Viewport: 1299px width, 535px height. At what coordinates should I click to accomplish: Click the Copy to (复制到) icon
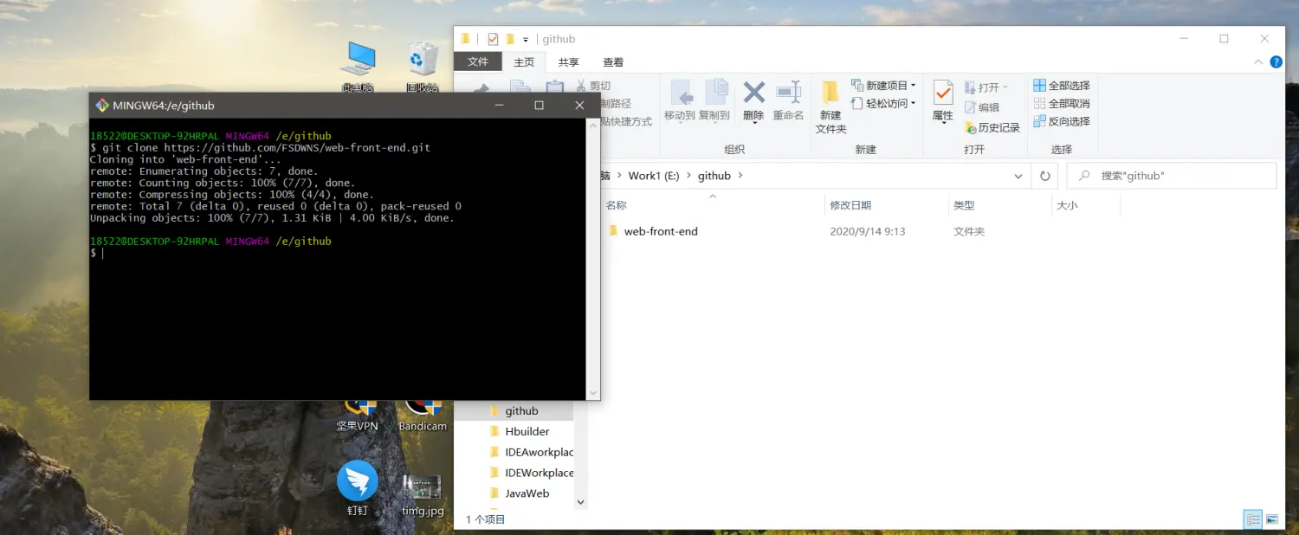pyautogui.click(x=714, y=100)
